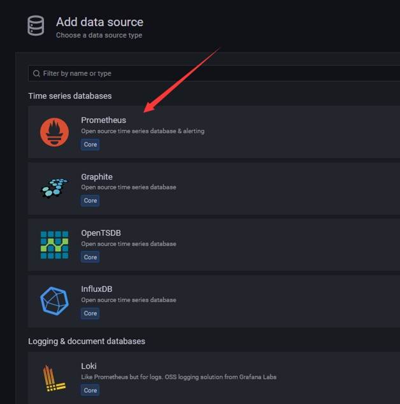
Task: Select the InfluxDB data source title
Action: [97, 289]
